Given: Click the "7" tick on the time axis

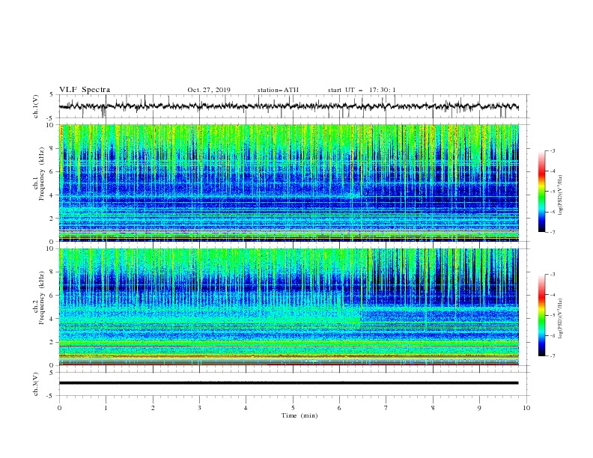Looking at the screenshot, I should (x=386, y=408).
